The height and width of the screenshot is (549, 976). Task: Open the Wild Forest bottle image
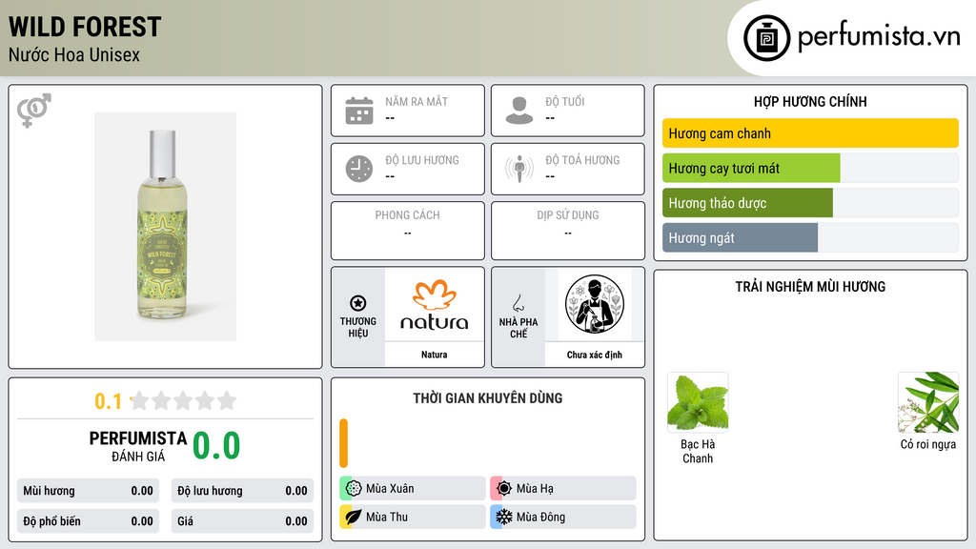click(x=165, y=227)
